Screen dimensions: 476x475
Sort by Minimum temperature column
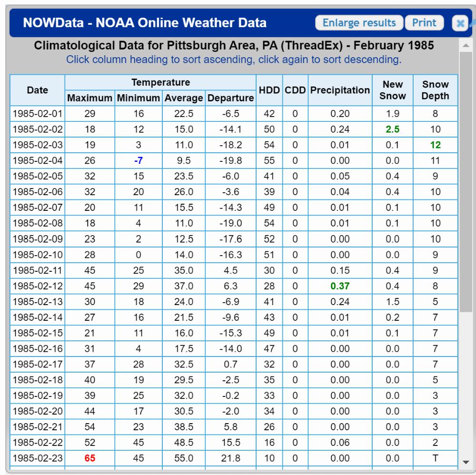139,98
